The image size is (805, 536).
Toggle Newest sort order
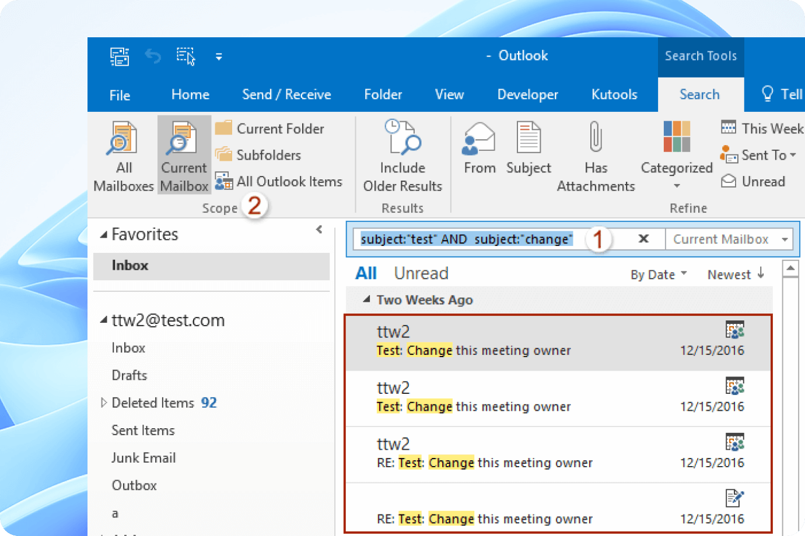[736, 274]
